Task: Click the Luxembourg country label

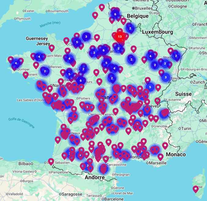Action: coord(157,32)
